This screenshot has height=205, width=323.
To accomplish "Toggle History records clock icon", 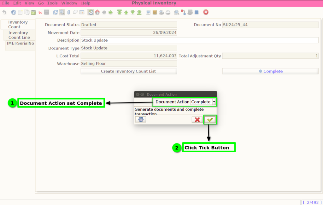I will pos(91,12).
